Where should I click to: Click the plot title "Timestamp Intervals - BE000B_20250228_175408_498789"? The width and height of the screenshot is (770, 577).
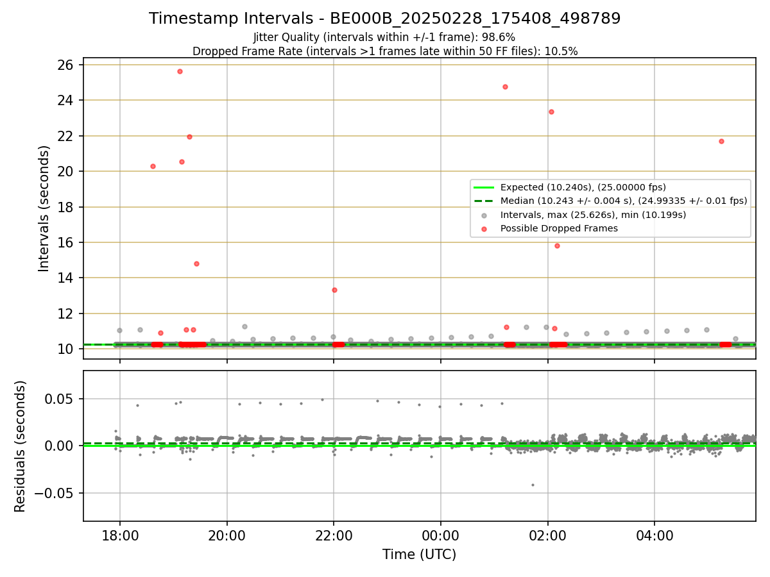tap(384, 19)
